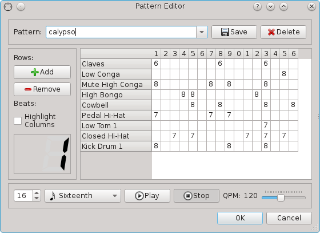Select the Kick Drum 1 row header
The height and width of the screenshot is (233, 320).
pyautogui.click(x=116, y=147)
